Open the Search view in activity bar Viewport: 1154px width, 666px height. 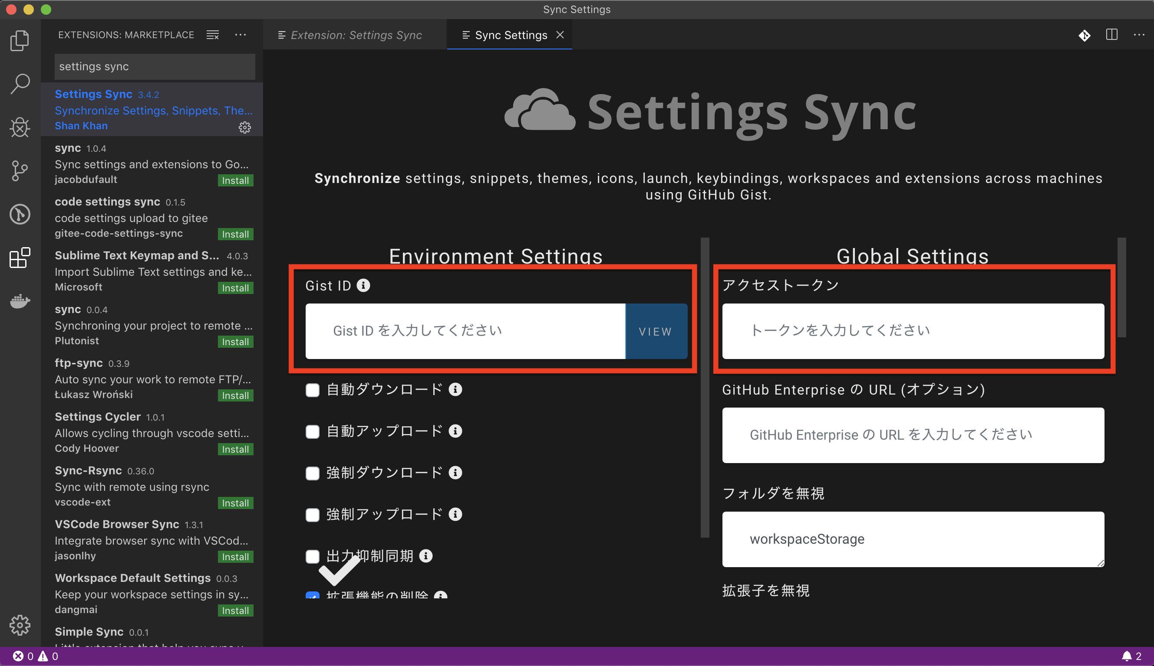20,84
